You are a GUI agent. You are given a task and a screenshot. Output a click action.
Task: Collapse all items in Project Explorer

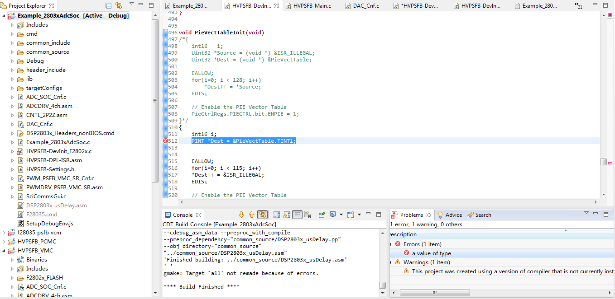pyautogui.click(x=107, y=6)
